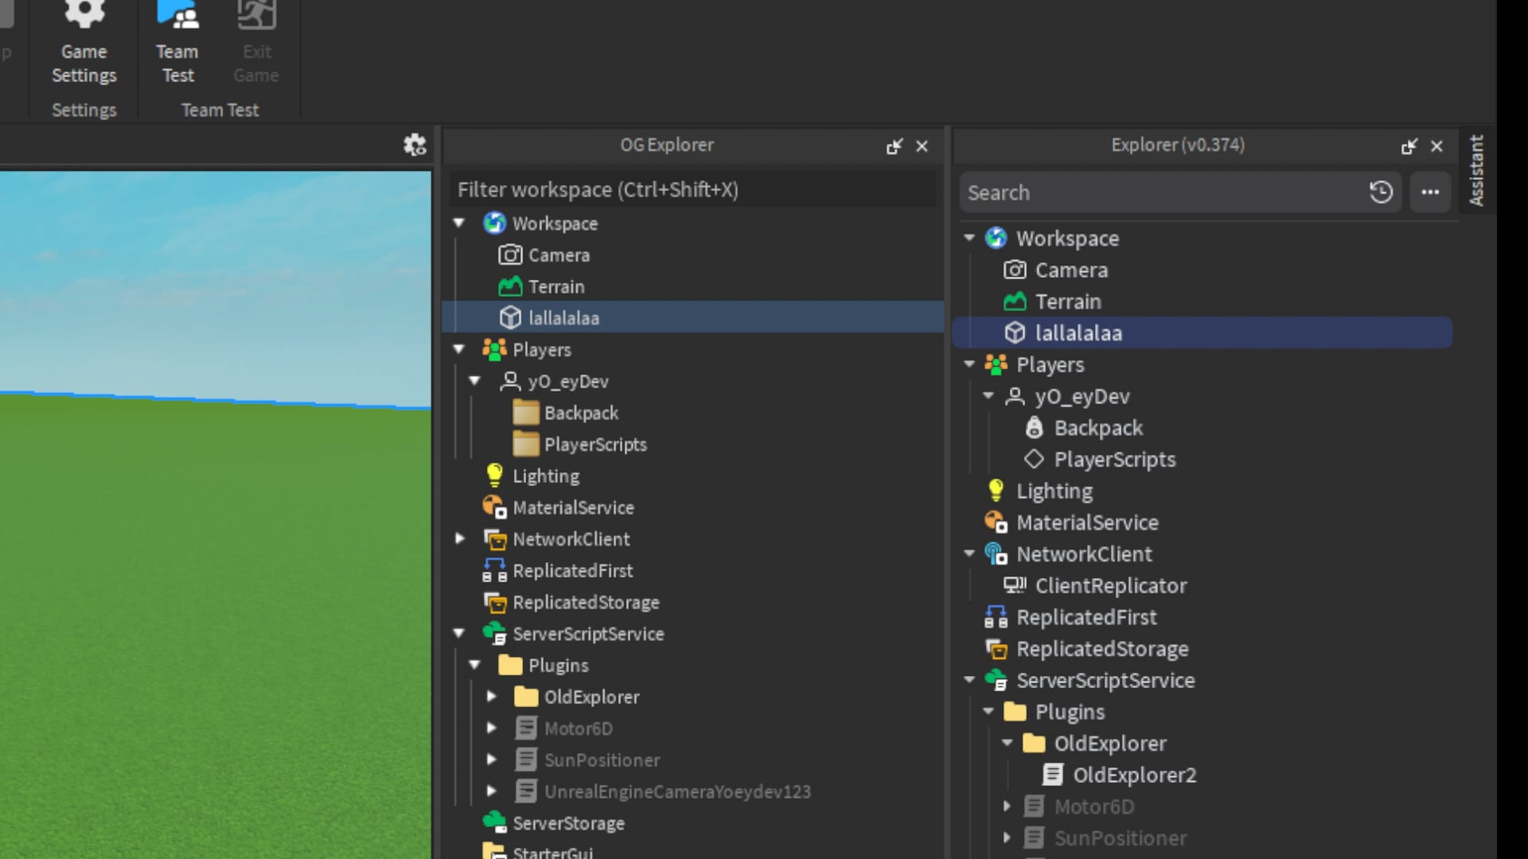1528x859 pixels.
Task: Focus the Explorer Search field
Action: 1162,192
